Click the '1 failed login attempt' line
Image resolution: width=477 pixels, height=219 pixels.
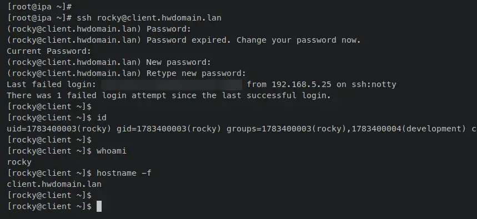pos(169,95)
